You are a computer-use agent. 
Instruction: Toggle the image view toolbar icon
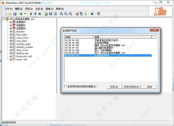pos(46,14)
